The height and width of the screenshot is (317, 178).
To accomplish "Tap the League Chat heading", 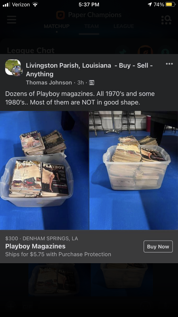I will point(31,50).
